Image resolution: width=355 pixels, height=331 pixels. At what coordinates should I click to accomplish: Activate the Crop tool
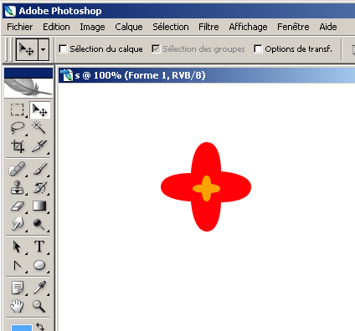pyautogui.click(x=18, y=146)
